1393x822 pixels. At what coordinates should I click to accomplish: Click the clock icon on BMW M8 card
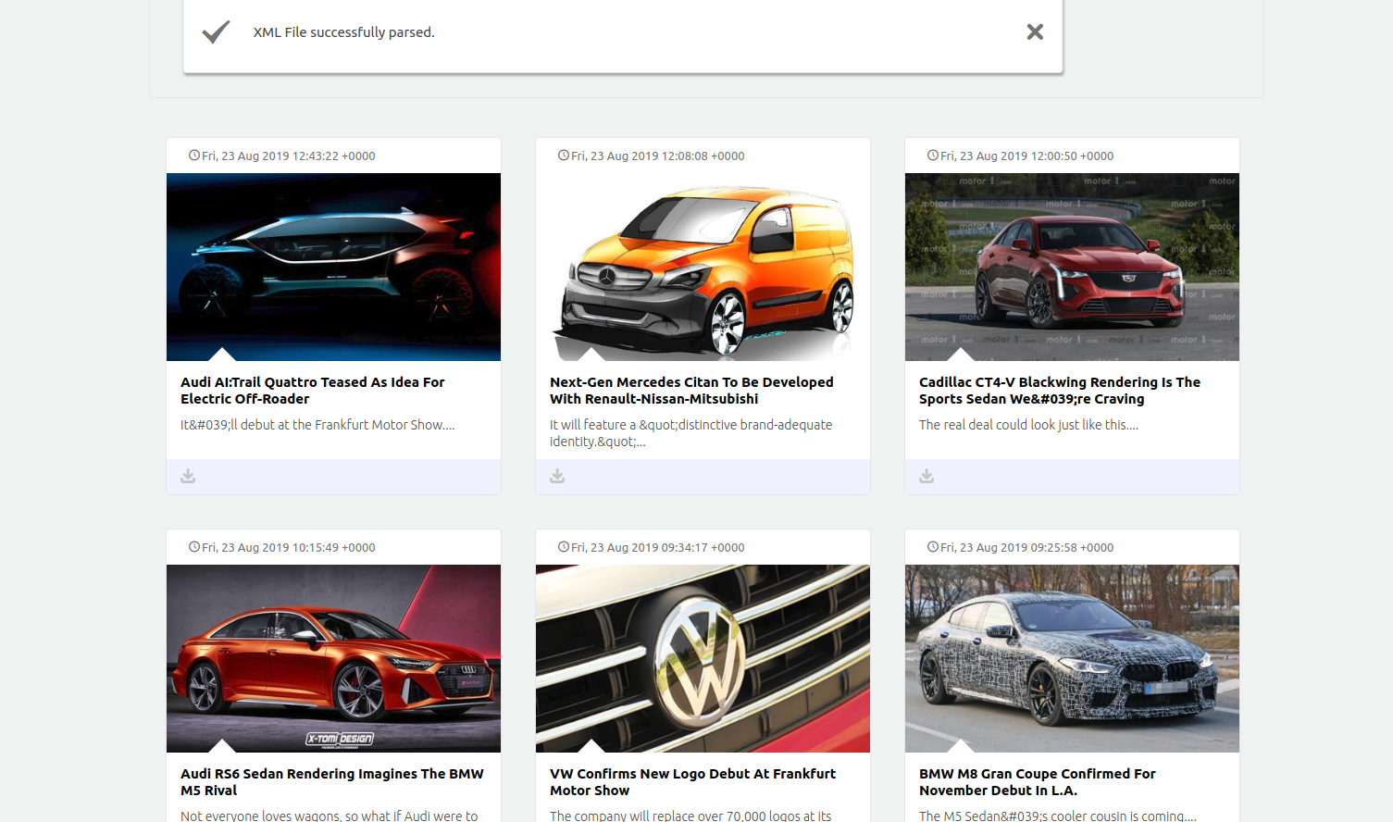click(x=933, y=547)
